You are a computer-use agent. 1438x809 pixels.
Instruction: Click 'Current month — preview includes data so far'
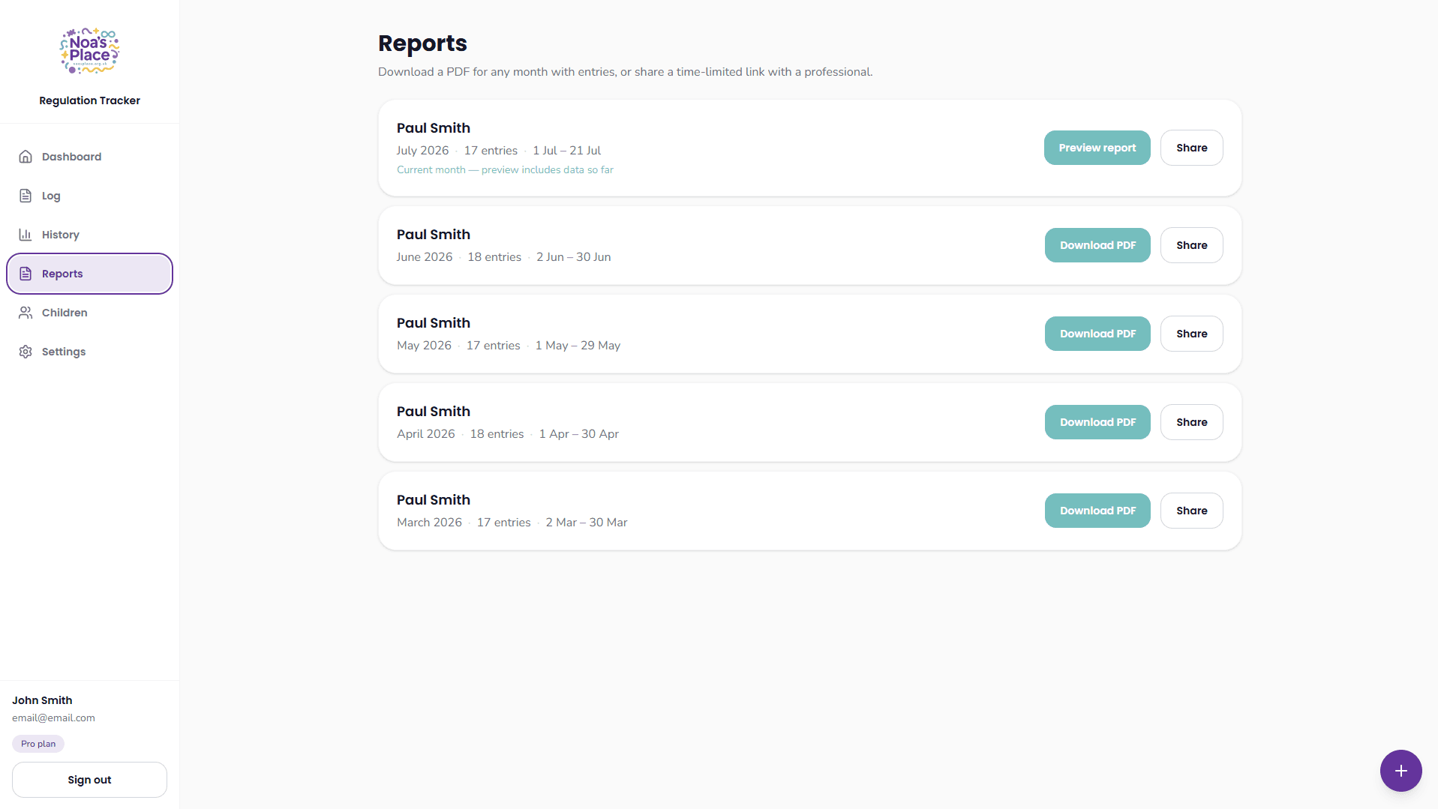[505, 170]
